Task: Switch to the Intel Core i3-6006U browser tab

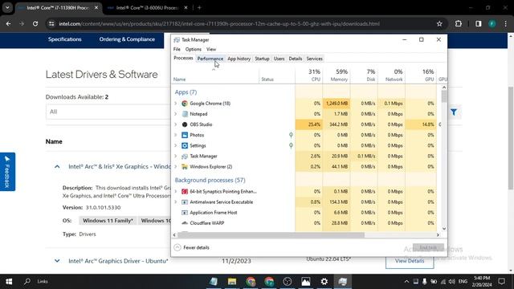Action: tap(147, 7)
